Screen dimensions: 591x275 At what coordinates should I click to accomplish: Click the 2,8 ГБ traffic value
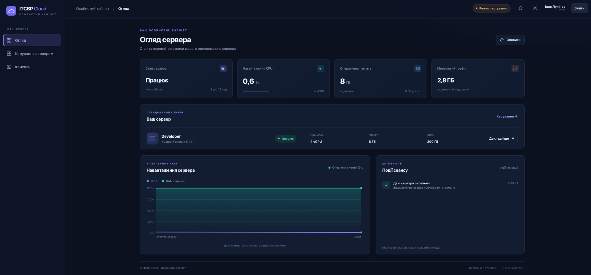446,80
